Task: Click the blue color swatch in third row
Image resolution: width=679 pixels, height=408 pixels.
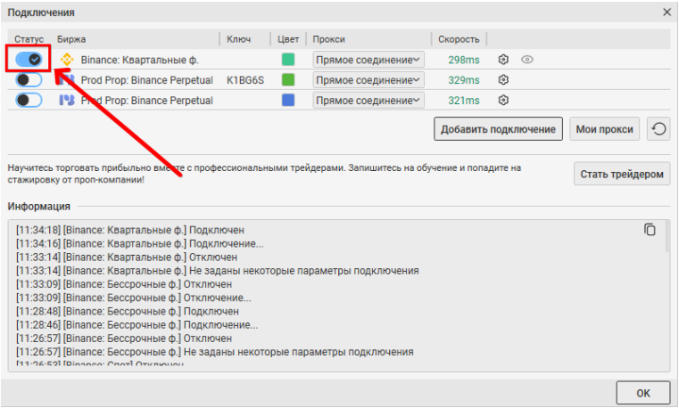Action: [x=288, y=101]
